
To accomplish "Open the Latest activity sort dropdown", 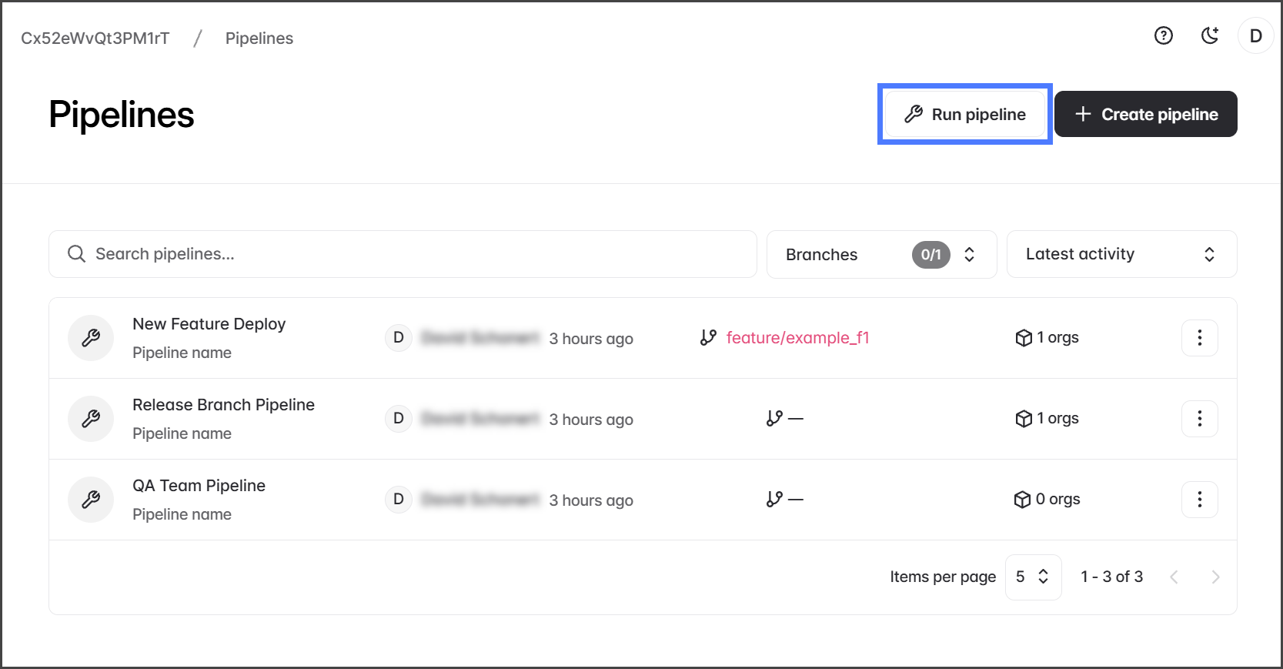I will tap(1121, 254).
